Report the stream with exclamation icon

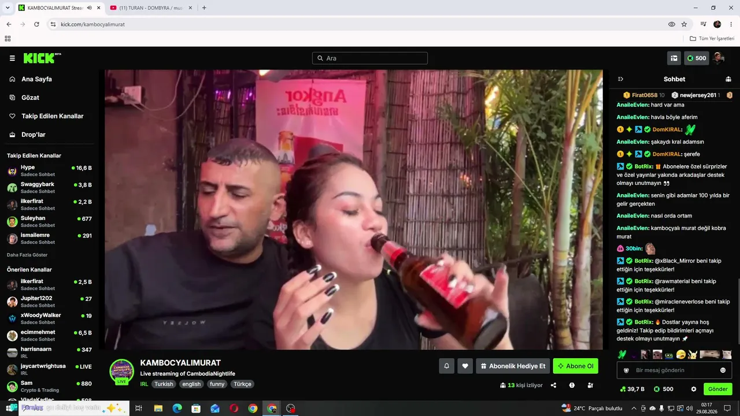click(572, 385)
